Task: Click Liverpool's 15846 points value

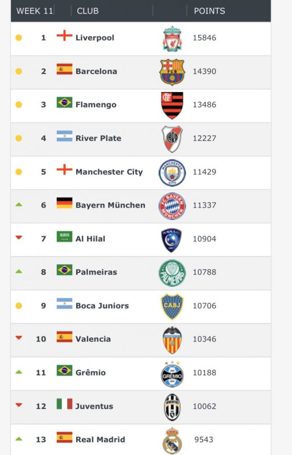Action: click(205, 38)
